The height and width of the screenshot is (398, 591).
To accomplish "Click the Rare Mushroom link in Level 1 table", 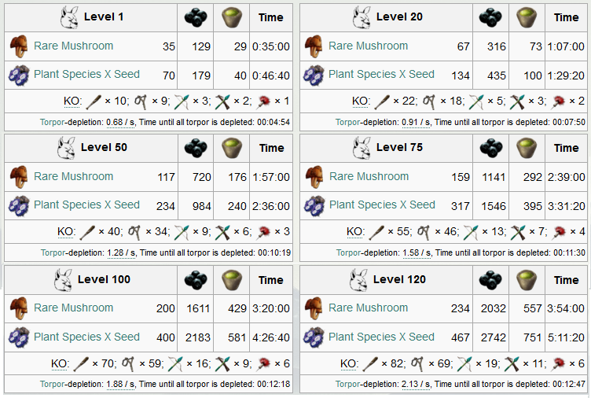I will (74, 46).
